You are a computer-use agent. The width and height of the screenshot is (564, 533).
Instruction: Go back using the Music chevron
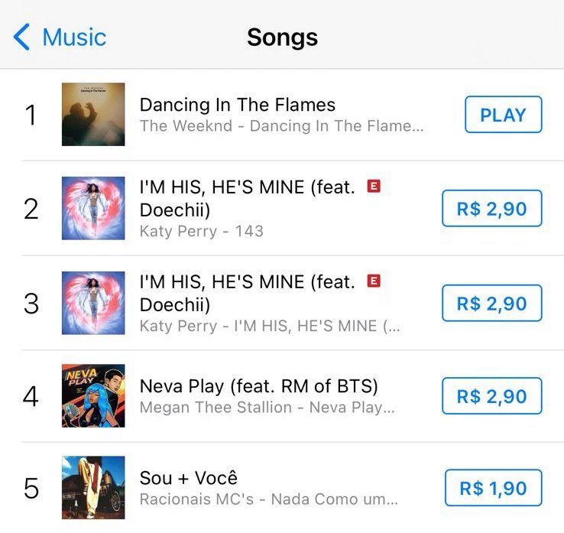click(x=22, y=37)
